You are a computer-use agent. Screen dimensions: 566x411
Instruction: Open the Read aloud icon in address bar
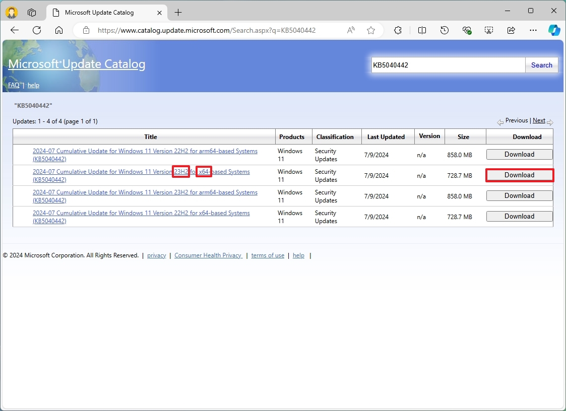click(351, 30)
